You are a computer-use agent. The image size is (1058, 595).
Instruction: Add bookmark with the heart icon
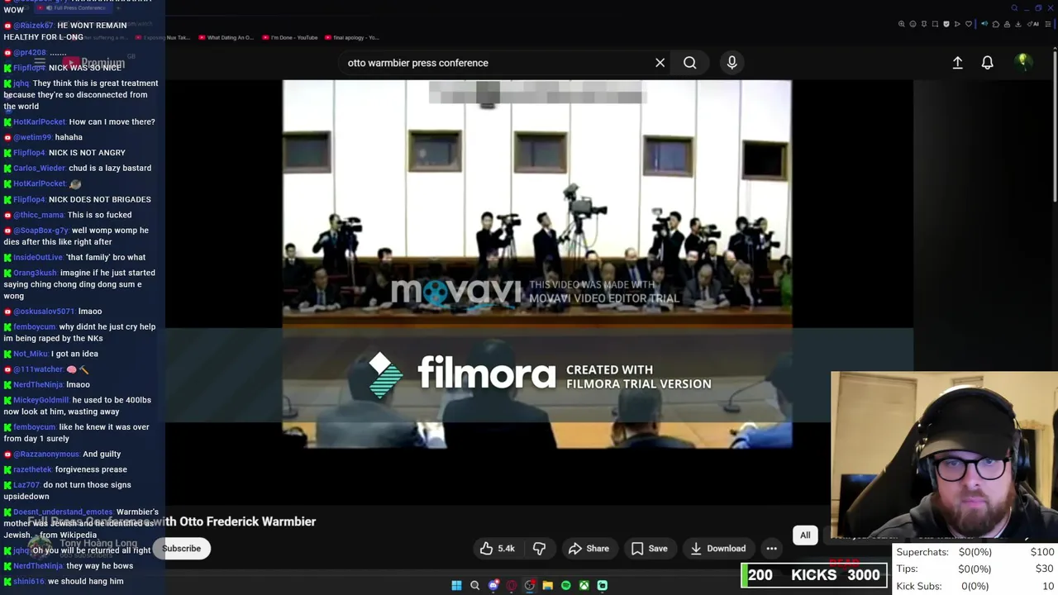(969, 24)
